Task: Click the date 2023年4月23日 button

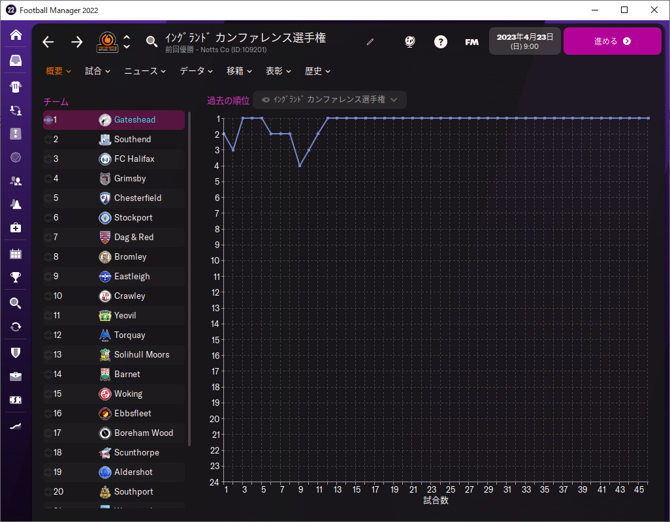Action: 525,41
